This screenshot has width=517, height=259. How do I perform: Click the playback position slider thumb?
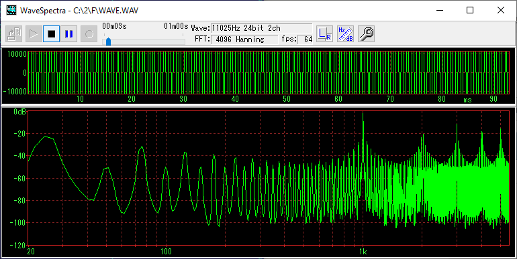pos(108,41)
